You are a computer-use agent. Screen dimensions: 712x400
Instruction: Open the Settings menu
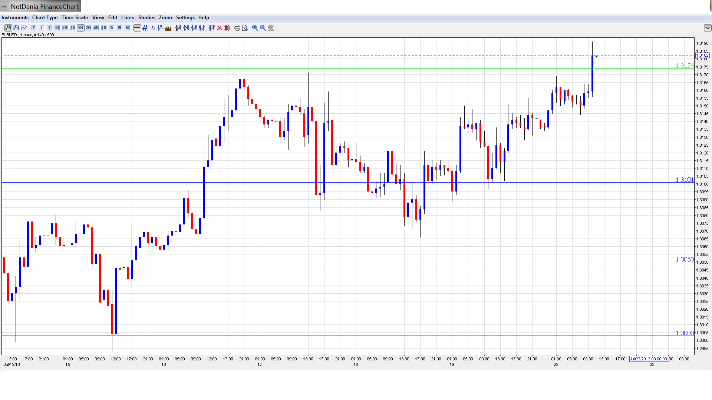coord(185,17)
